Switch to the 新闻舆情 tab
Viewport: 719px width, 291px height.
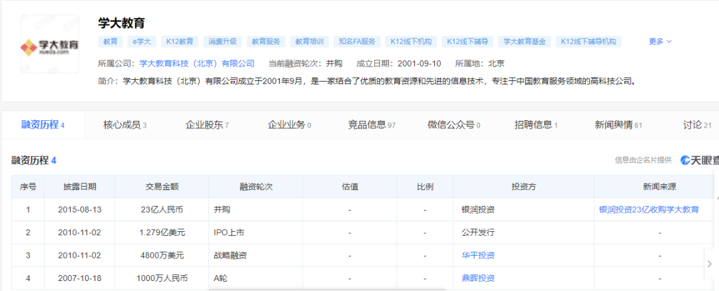618,124
